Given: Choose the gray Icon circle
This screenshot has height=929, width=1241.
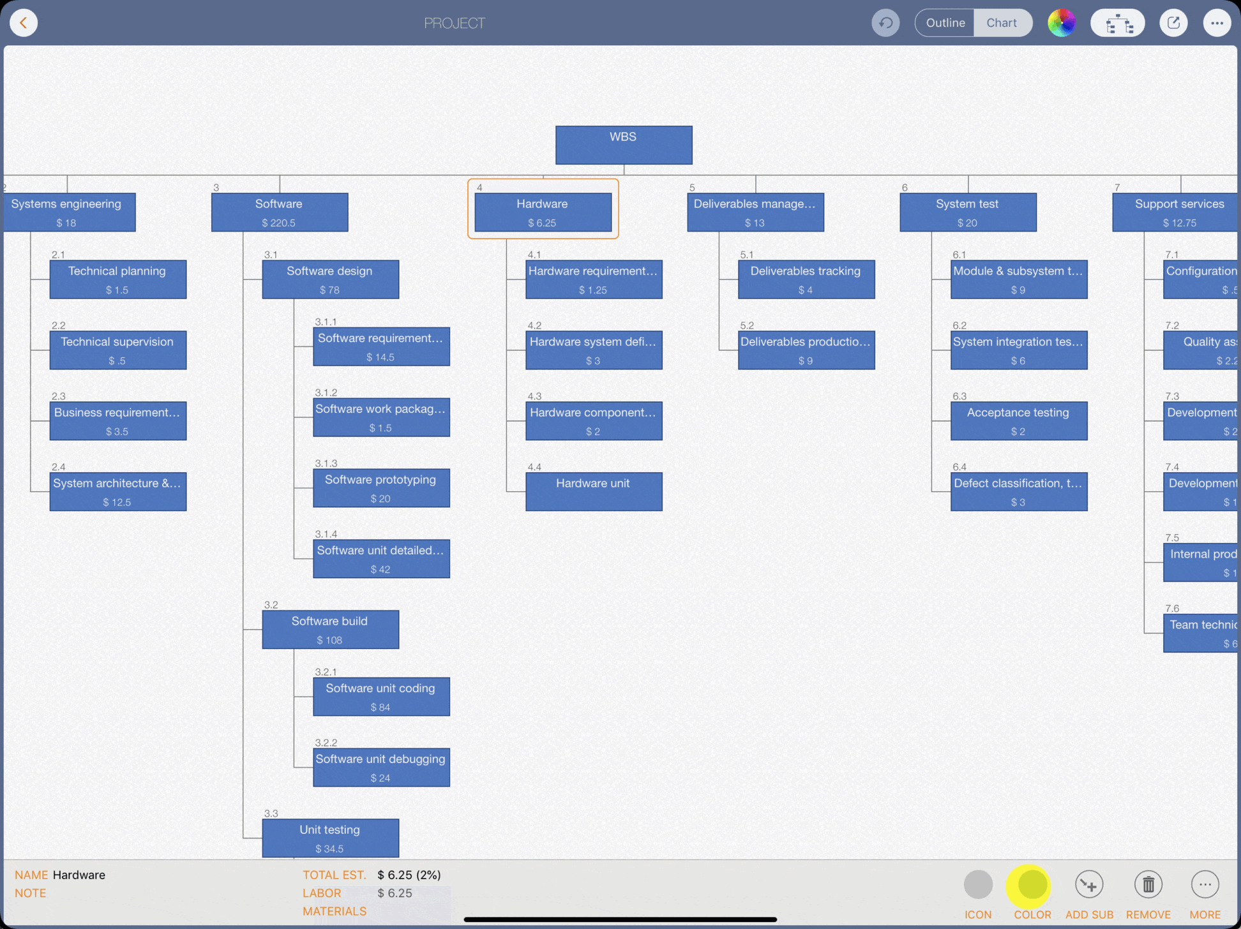Looking at the screenshot, I should pyautogui.click(x=977, y=885).
